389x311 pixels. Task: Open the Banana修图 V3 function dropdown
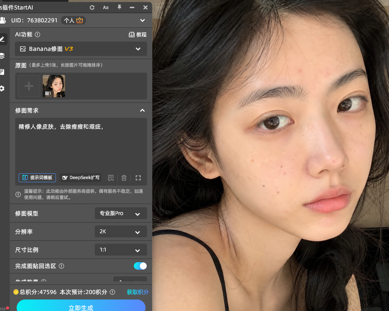coord(81,49)
